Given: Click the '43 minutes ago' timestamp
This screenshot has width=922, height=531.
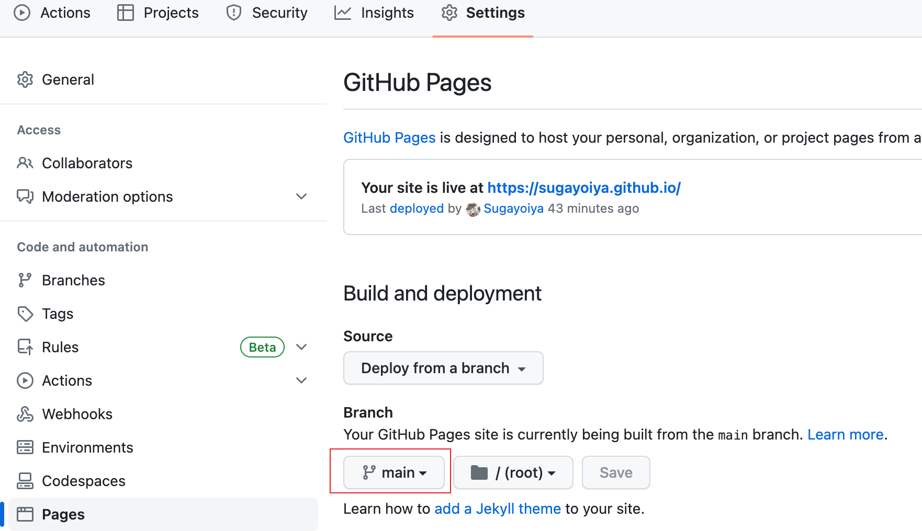Looking at the screenshot, I should (593, 209).
